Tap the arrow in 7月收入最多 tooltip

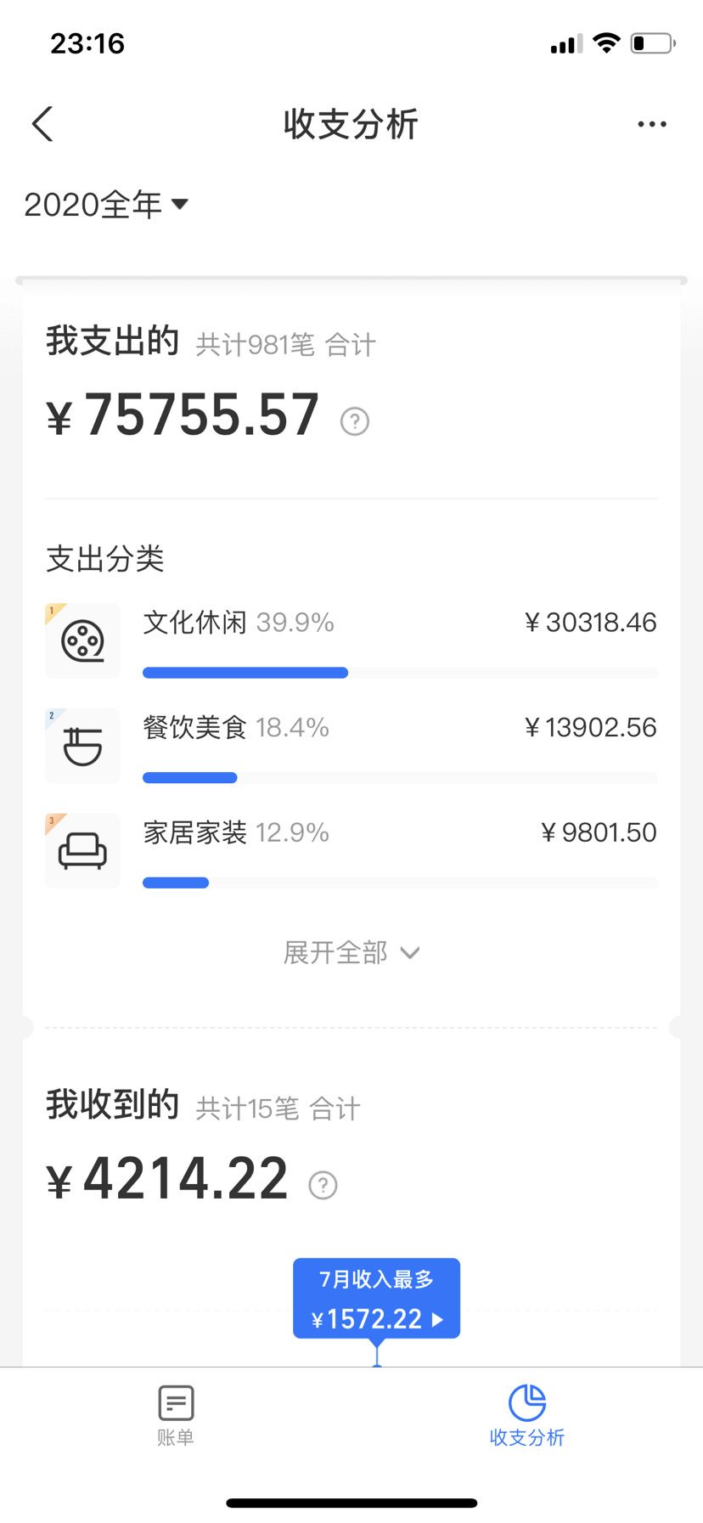tap(437, 1320)
